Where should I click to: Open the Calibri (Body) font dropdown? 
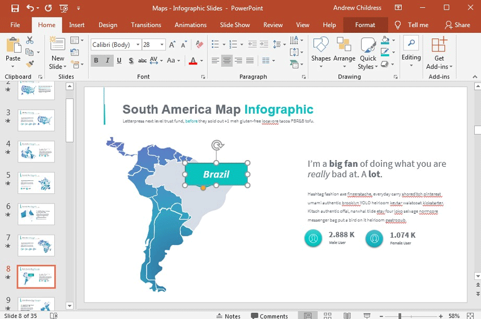tap(138, 44)
